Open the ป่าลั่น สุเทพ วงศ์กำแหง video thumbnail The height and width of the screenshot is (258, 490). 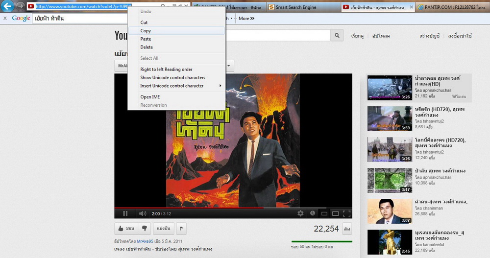pyautogui.click(x=390, y=180)
